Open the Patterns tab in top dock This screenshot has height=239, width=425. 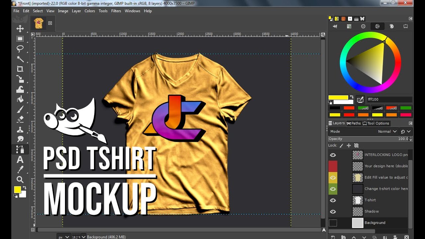343,19
